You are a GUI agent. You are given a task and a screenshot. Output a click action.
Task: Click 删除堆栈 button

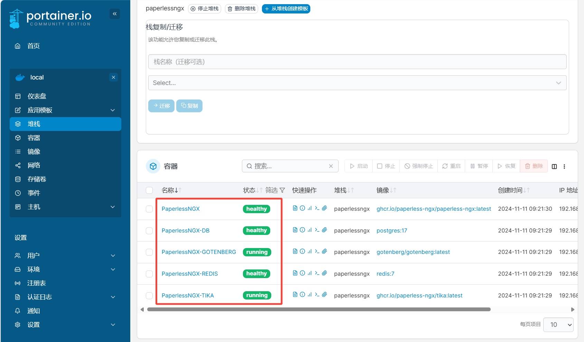pyautogui.click(x=242, y=9)
